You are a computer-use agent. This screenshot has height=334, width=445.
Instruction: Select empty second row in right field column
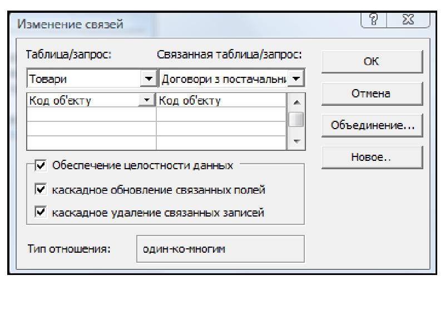(220, 114)
